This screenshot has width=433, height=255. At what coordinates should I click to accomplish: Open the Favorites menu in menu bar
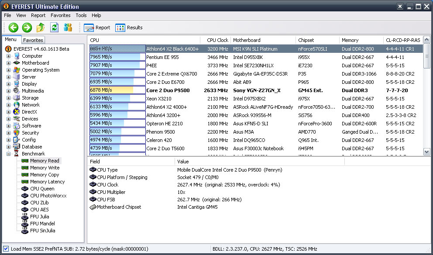[x=61, y=15]
